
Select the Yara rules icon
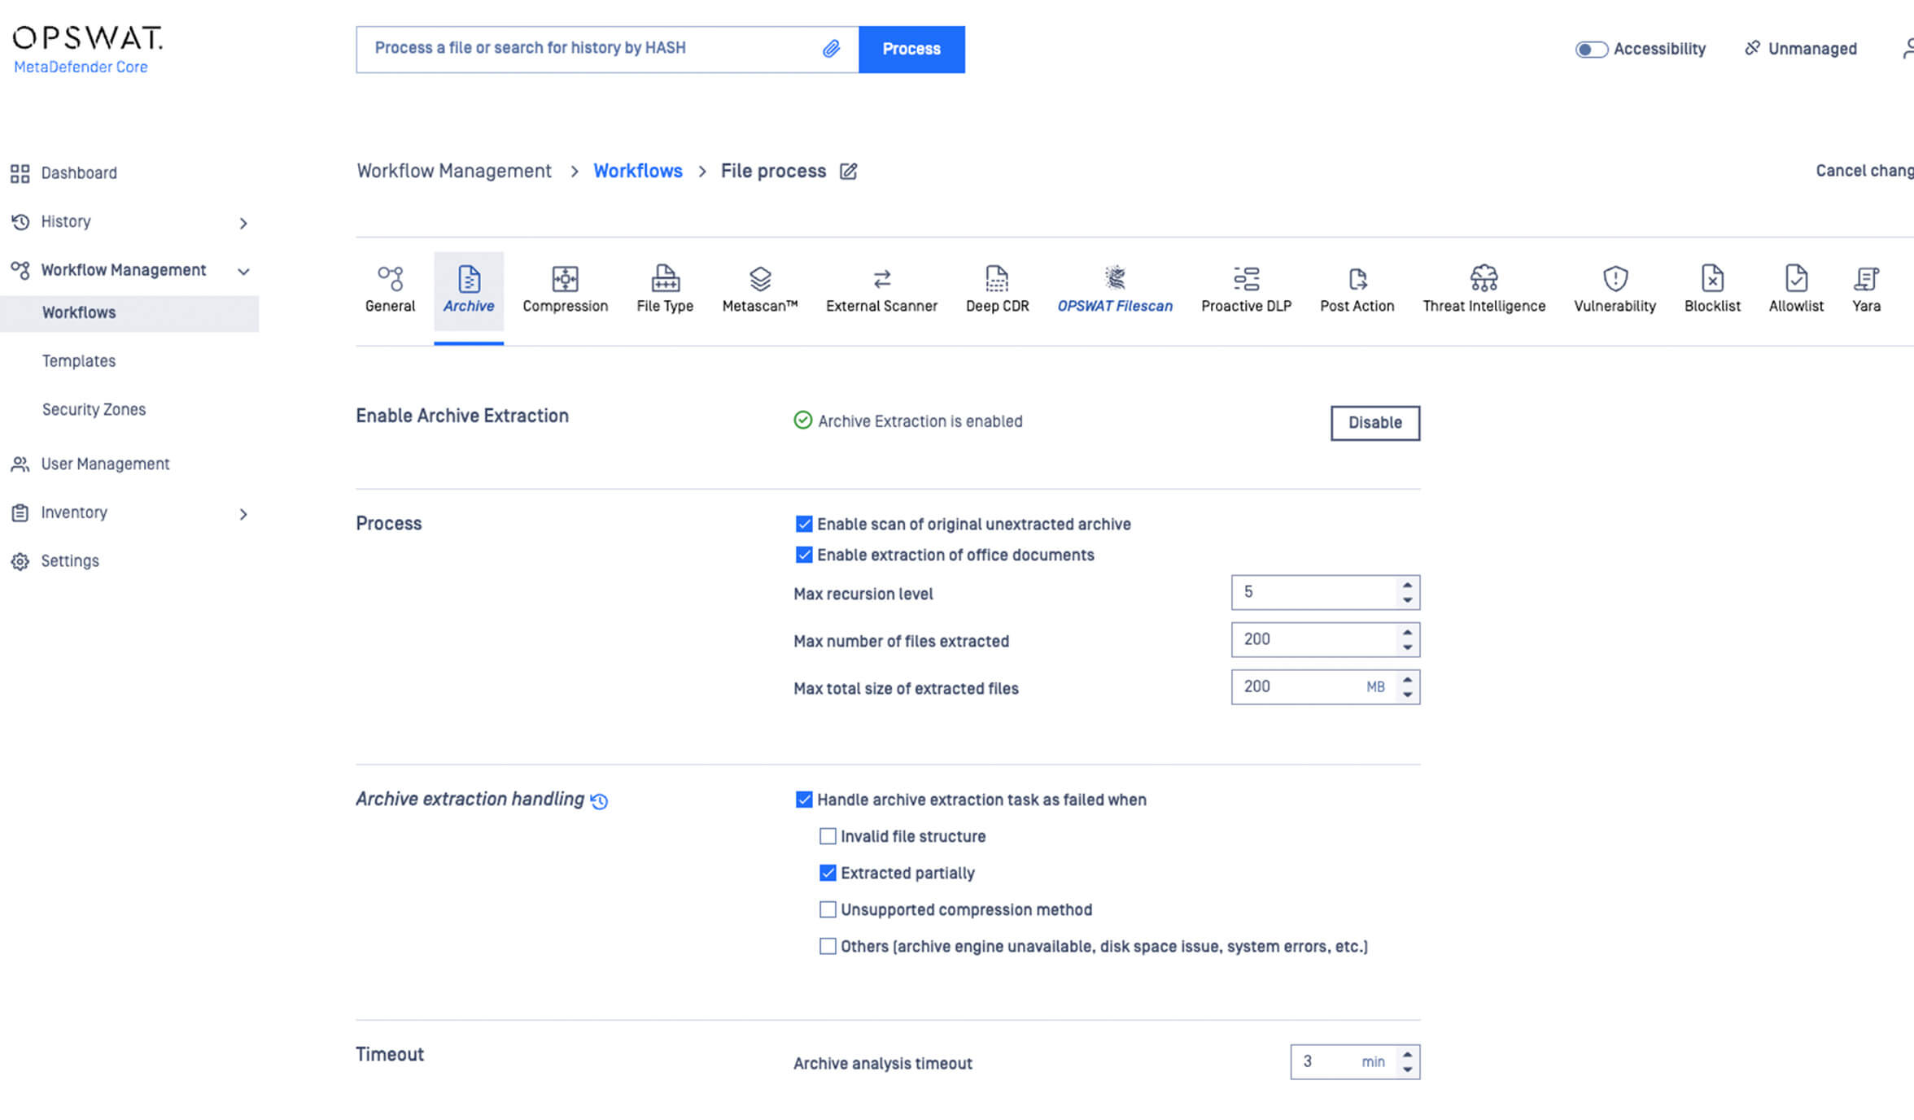pos(1867,278)
